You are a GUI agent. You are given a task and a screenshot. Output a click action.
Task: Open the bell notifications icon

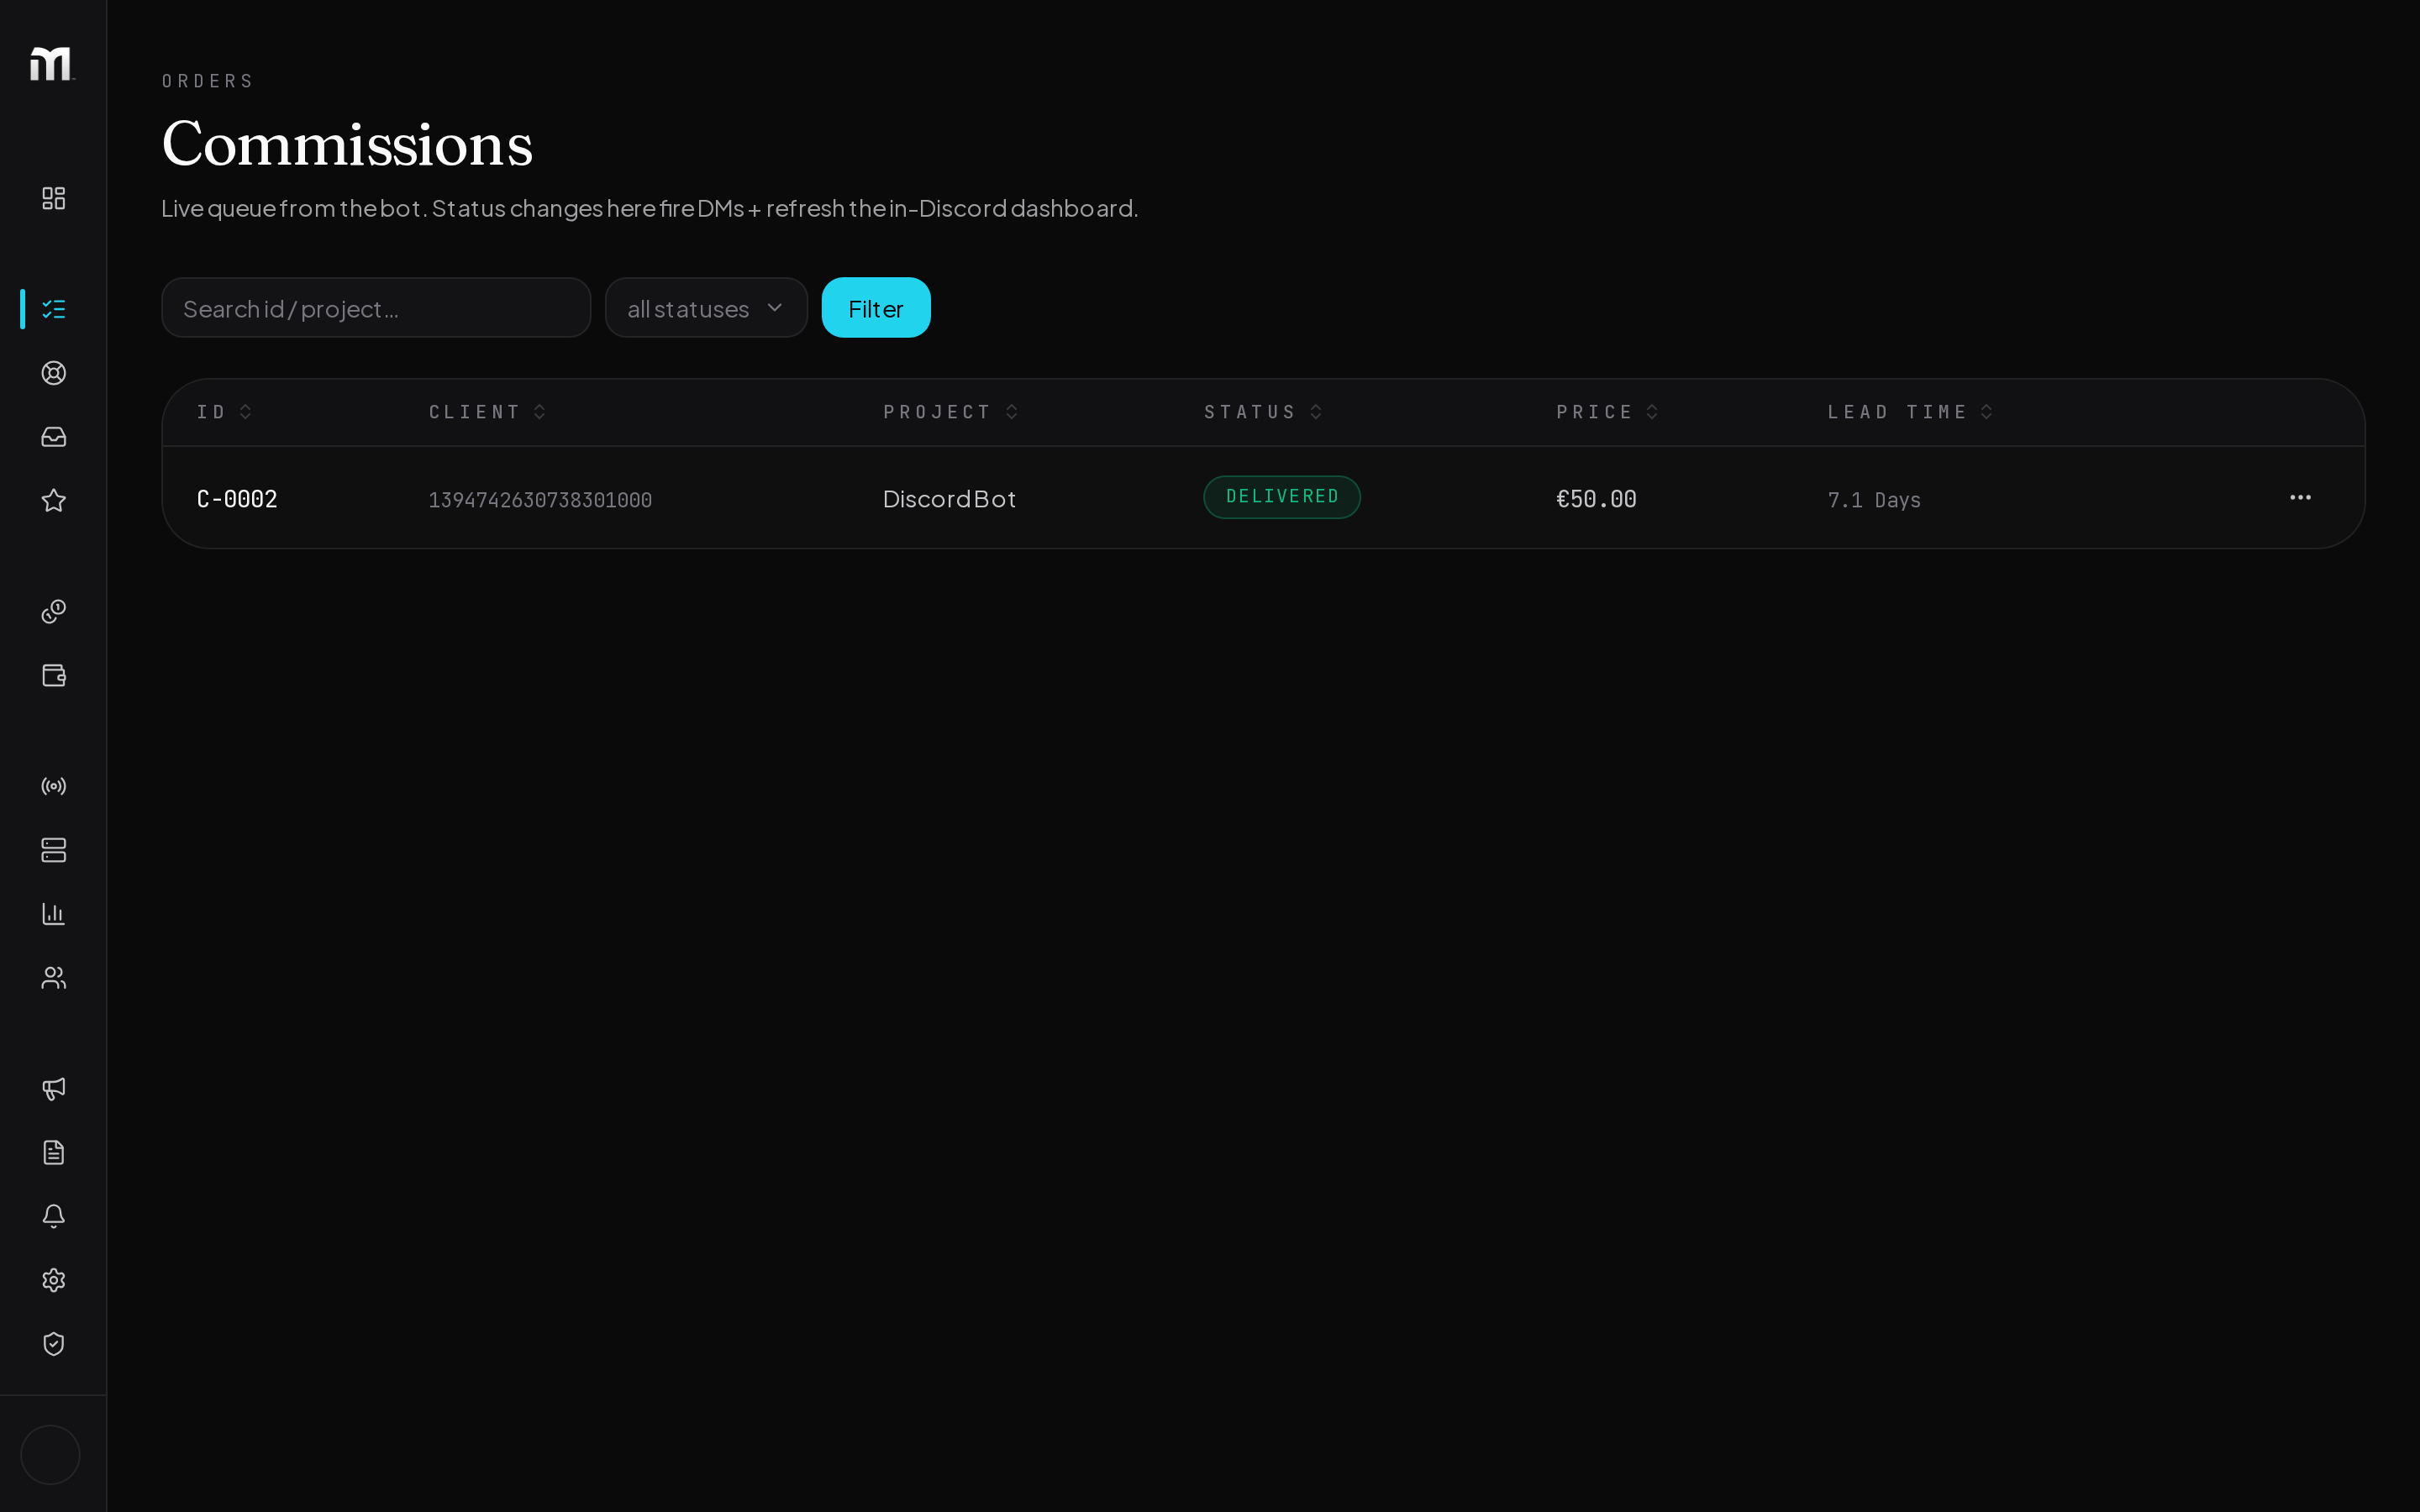point(54,1216)
